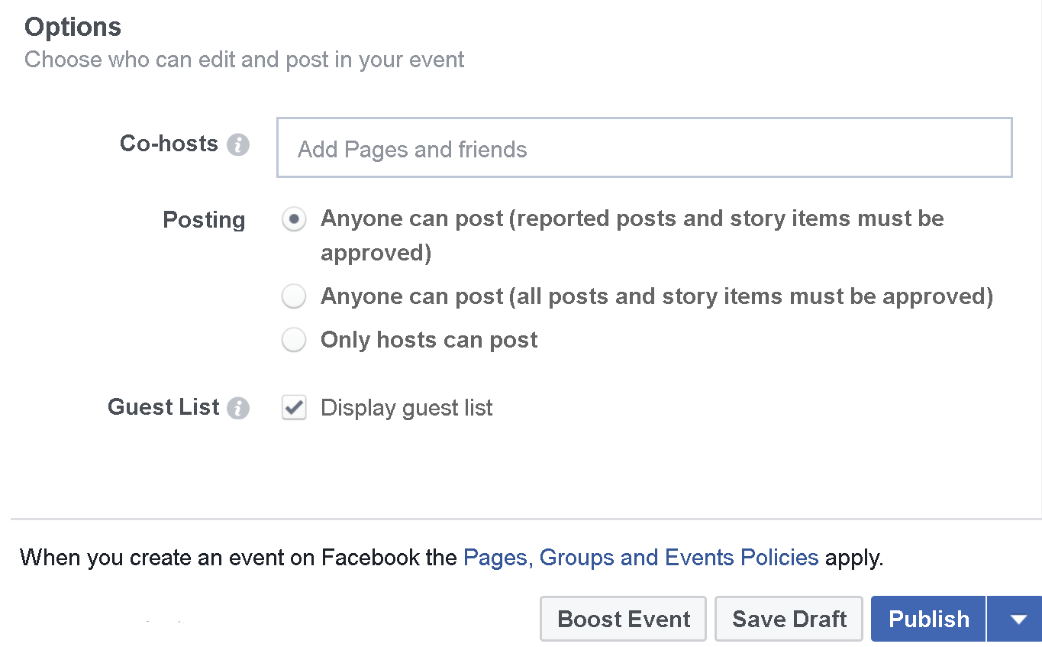Click the Save Draft button
The height and width of the screenshot is (647, 1042).
click(789, 619)
